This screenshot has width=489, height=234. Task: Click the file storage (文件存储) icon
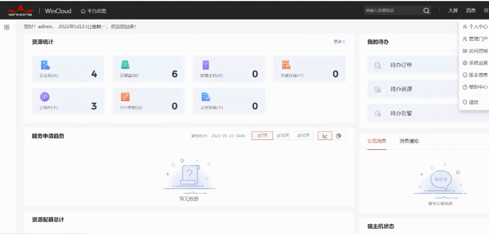tap(205, 97)
